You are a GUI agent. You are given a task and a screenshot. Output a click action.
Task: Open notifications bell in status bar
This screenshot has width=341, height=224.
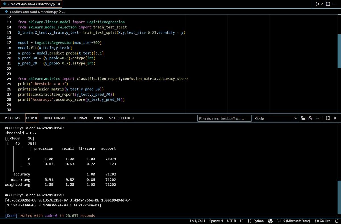336,221
